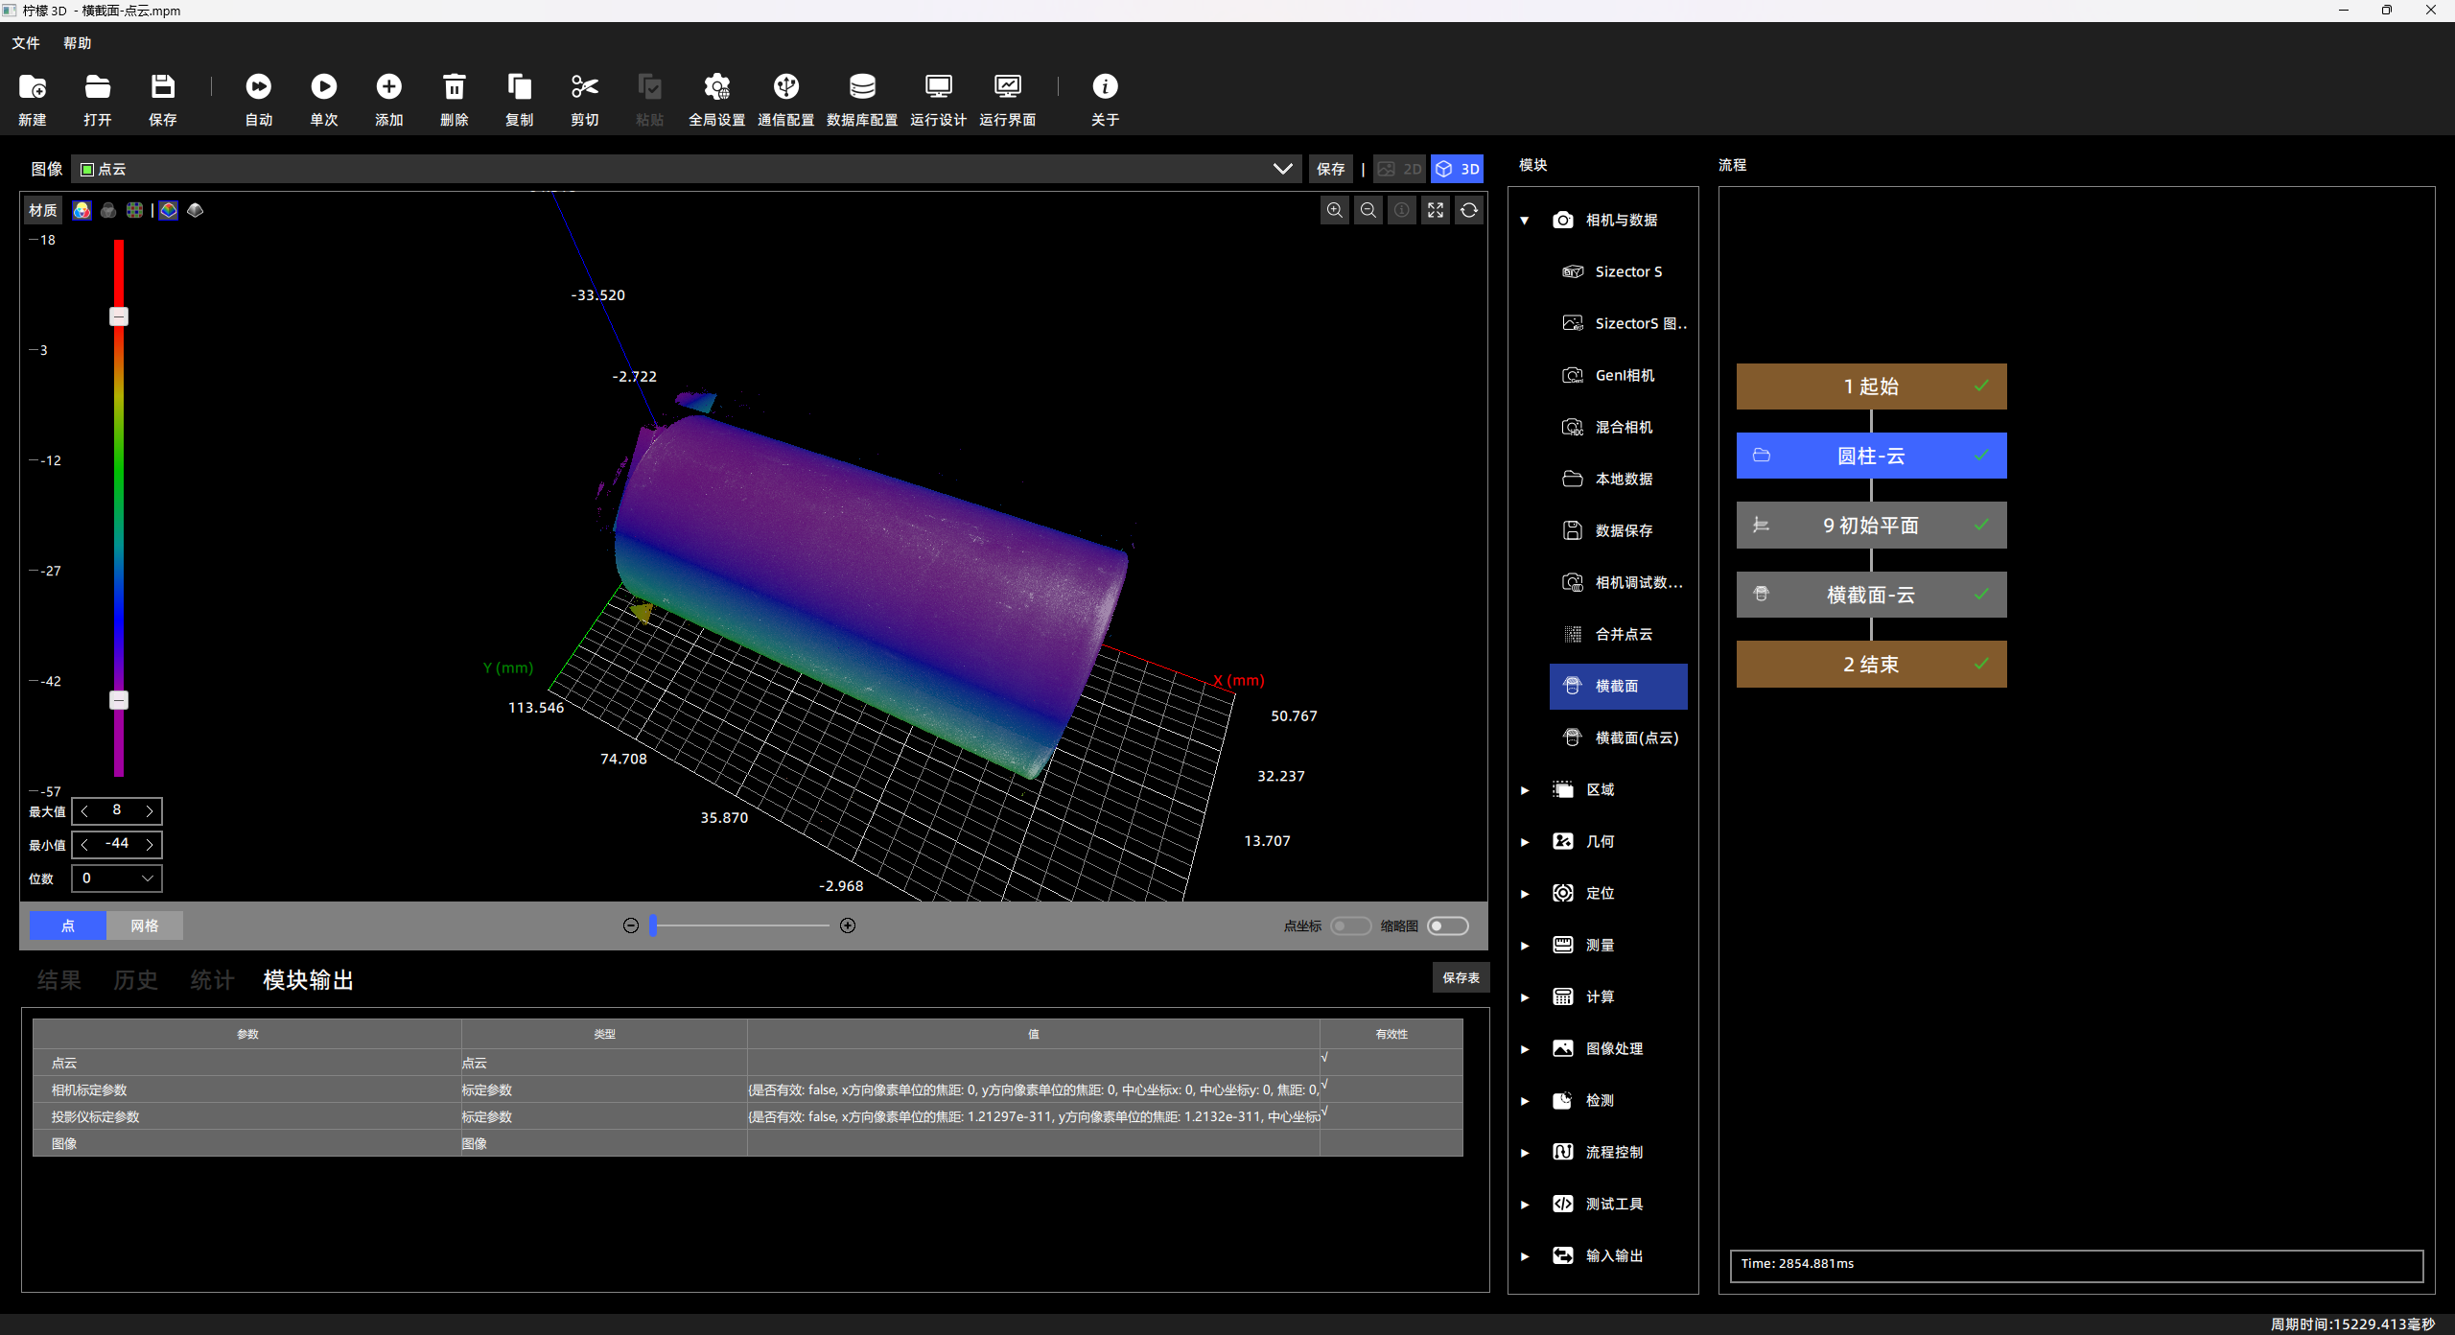Switch to the 统计 tab

click(x=213, y=980)
